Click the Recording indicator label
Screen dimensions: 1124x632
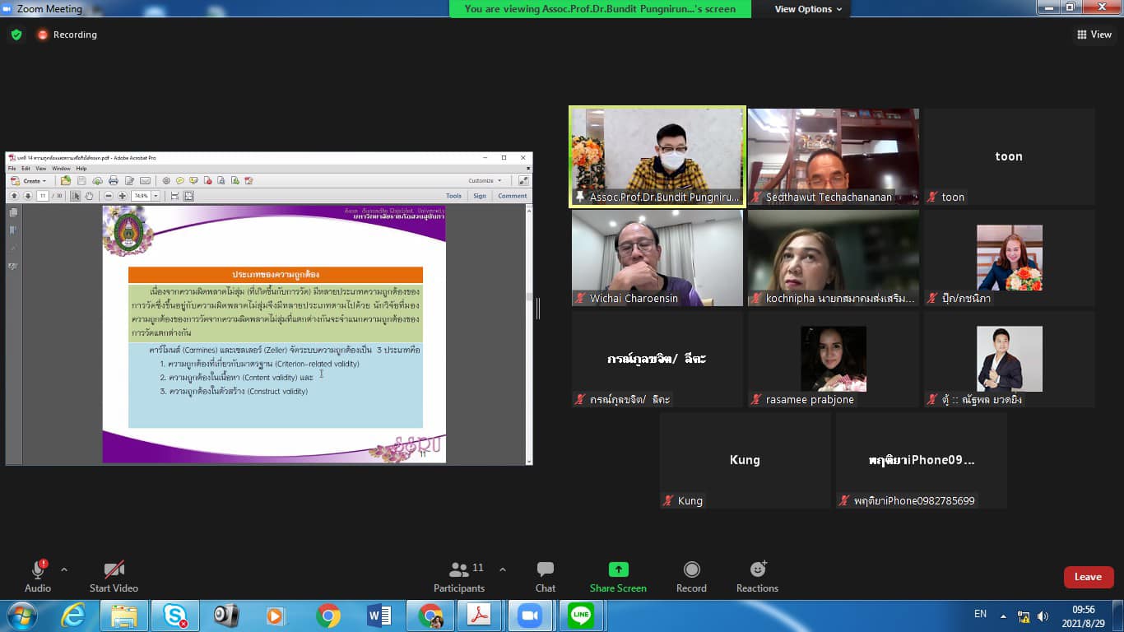74,35
